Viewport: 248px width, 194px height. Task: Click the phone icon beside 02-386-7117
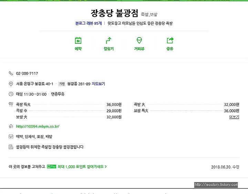[11, 73]
